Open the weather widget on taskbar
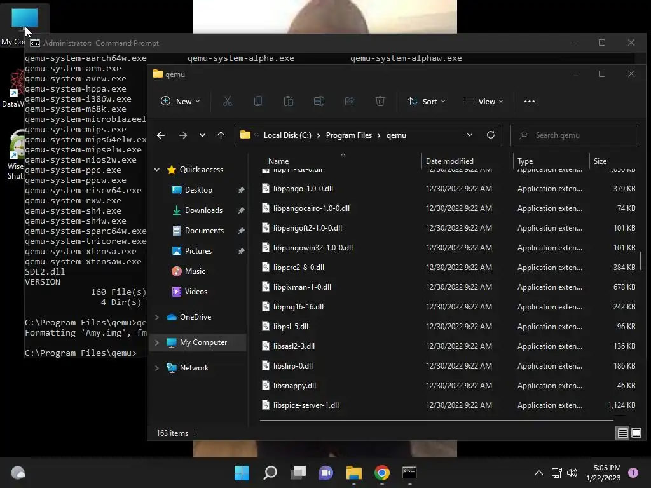This screenshot has width=651, height=488. (18, 473)
